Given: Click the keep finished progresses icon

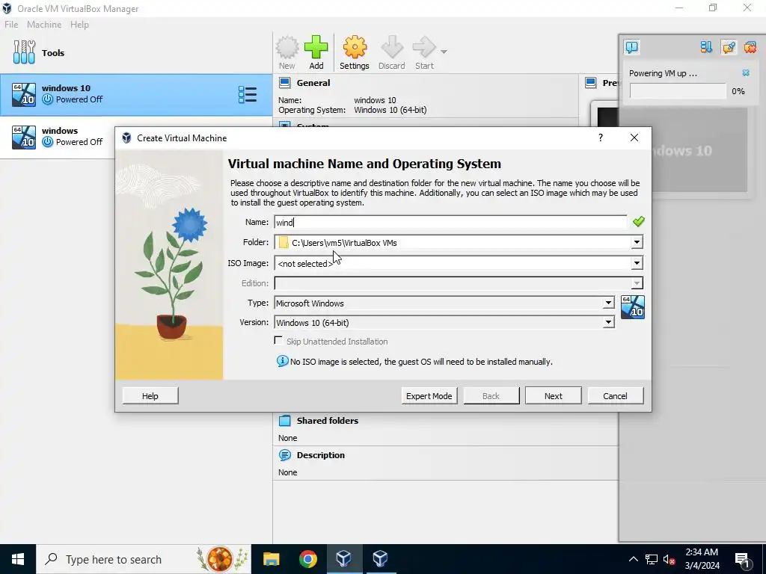Looking at the screenshot, I should [x=729, y=47].
